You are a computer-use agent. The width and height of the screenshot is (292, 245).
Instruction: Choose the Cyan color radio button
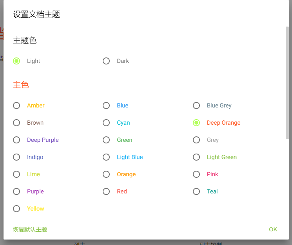(x=106, y=123)
